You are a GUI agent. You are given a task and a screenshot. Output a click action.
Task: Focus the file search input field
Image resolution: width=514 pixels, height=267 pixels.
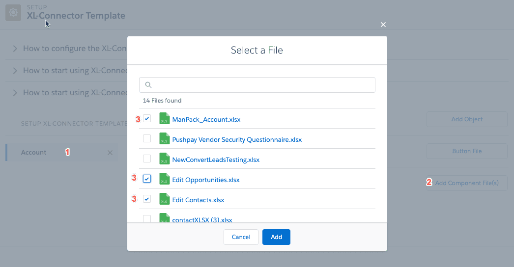click(257, 85)
